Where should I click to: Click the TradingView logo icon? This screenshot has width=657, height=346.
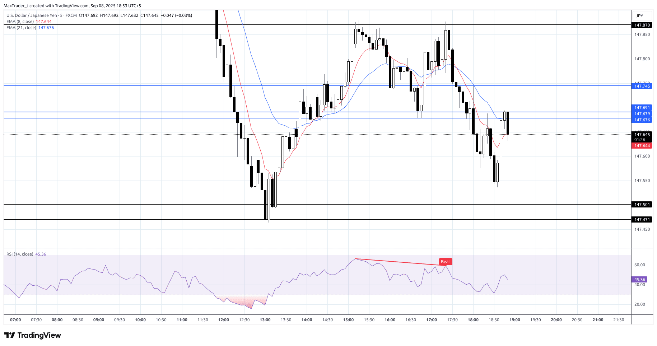point(10,335)
